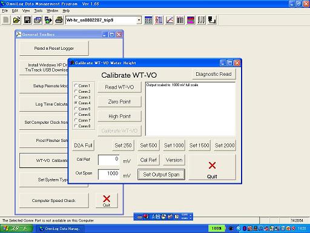Click the General Toolbox title bar icon
The height and width of the screenshot is (233, 310).
click(x=19, y=35)
